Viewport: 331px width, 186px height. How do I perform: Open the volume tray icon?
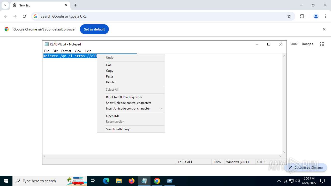298,181
